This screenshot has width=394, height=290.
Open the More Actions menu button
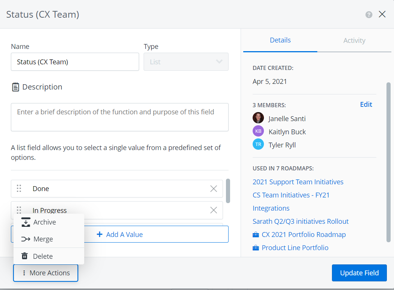[46, 273]
